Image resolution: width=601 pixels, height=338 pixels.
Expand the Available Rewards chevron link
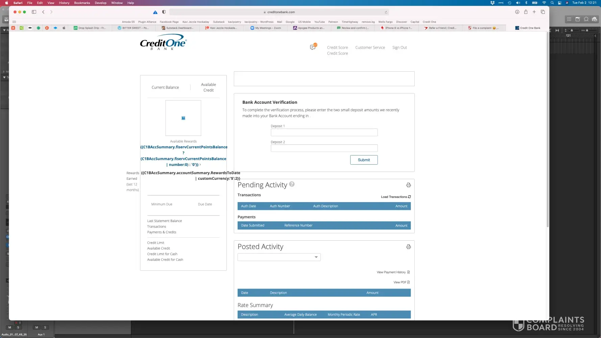tap(200, 165)
